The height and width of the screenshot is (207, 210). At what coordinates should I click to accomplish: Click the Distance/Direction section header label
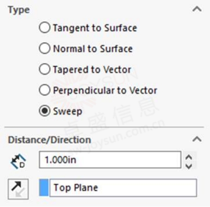49,140
